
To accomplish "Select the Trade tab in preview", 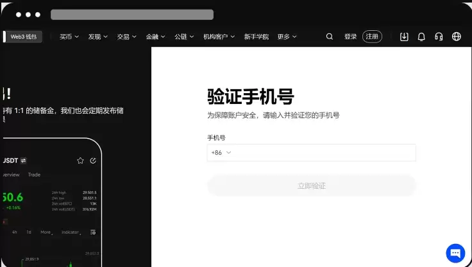I will pyautogui.click(x=34, y=175).
